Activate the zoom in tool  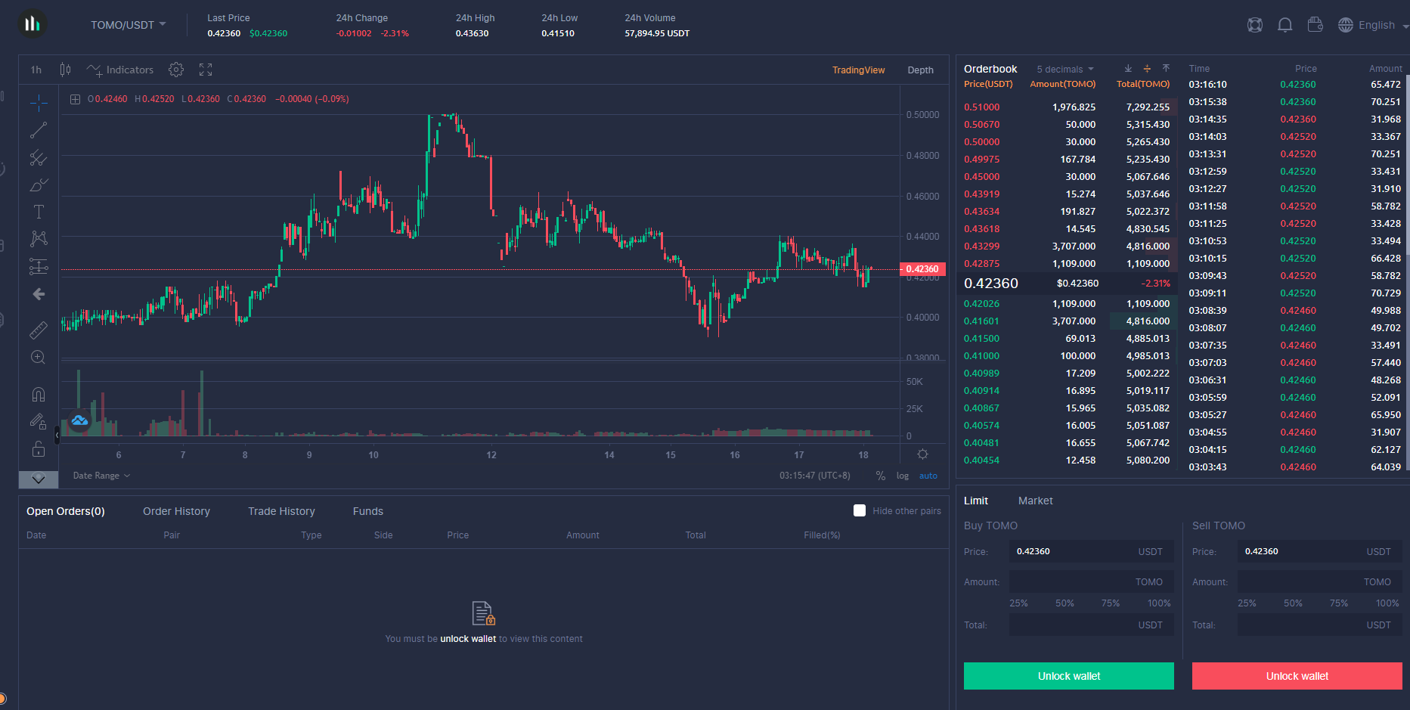point(39,358)
